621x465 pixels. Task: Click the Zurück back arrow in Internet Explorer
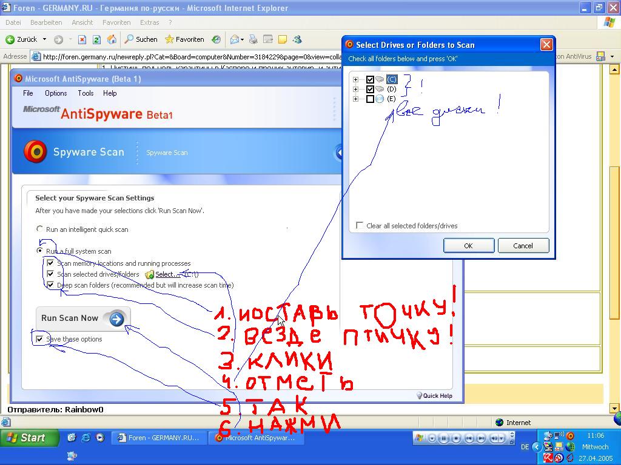pyautogui.click(x=10, y=39)
